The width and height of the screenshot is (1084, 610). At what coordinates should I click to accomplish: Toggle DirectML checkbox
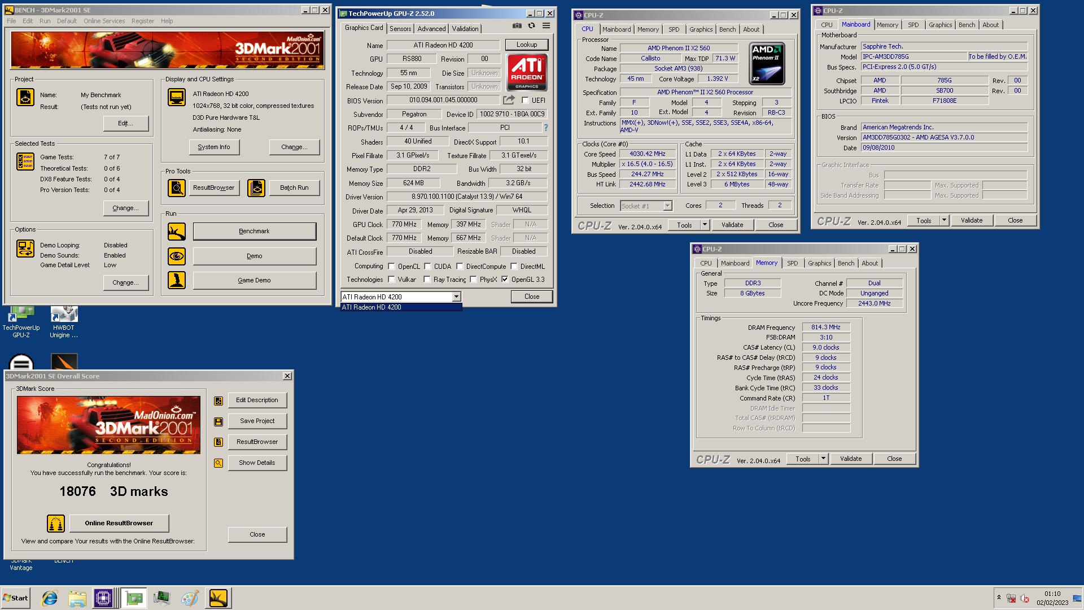[x=514, y=267]
